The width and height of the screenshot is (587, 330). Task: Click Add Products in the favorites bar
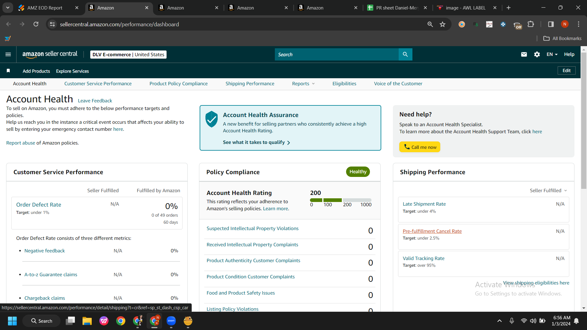coord(36,71)
